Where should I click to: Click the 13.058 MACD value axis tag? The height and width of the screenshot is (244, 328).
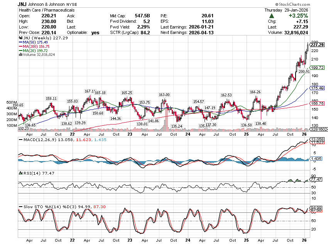pyautogui.click(x=317, y=139)
